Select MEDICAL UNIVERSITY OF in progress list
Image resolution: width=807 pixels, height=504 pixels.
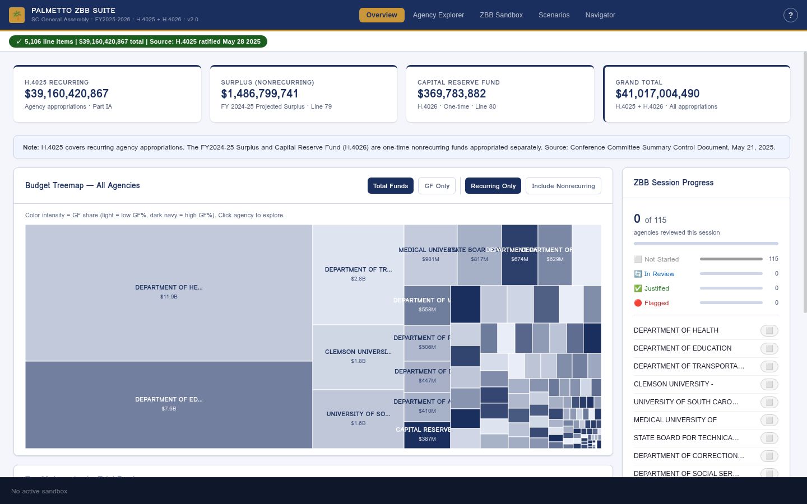click(x=675, y=420)
